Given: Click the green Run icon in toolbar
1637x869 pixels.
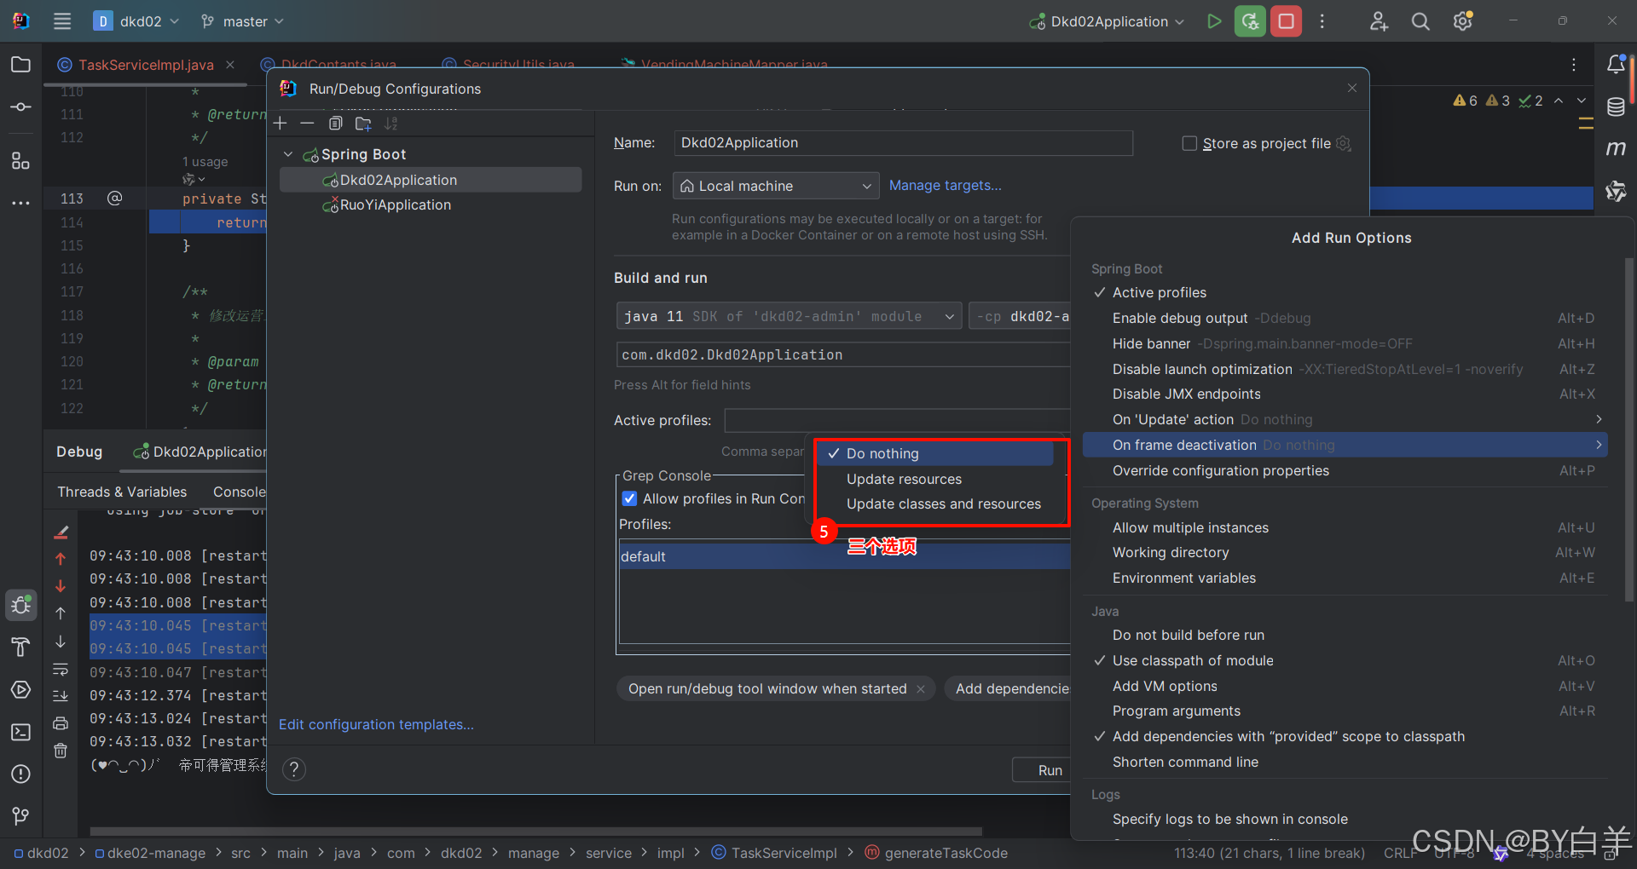Looking at the screenshot, I should click(1214, 21).
